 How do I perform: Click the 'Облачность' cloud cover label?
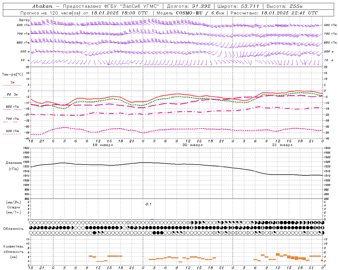pyautogui.click(x=13, y=229)
